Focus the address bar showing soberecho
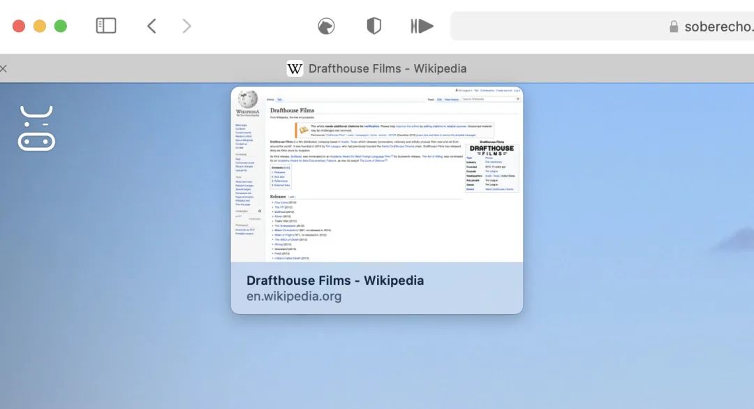This screenshot has height=409, width=754. pyautogui.click(x=602, y=27)
